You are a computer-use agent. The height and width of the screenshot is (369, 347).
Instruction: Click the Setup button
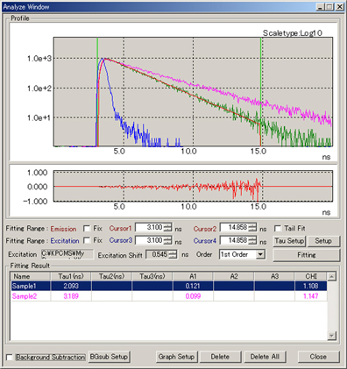tap(323, 241)
